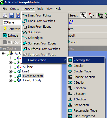Select YZPlane in the tree

[27, 67]
